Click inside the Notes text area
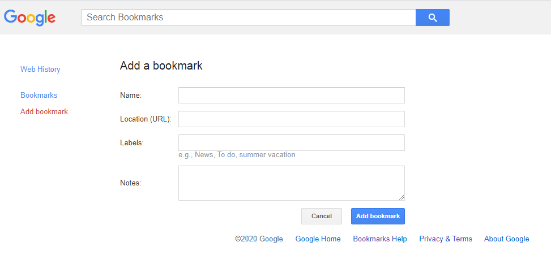The image size is (551, 264). (x=291, y=183)
